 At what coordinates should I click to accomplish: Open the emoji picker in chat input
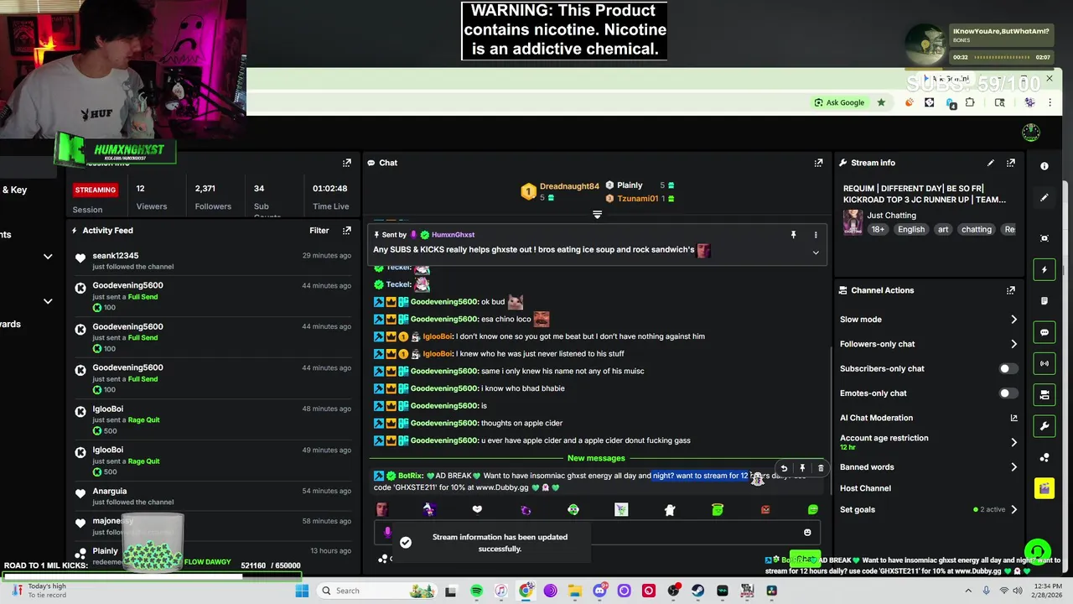pos(807,532)
